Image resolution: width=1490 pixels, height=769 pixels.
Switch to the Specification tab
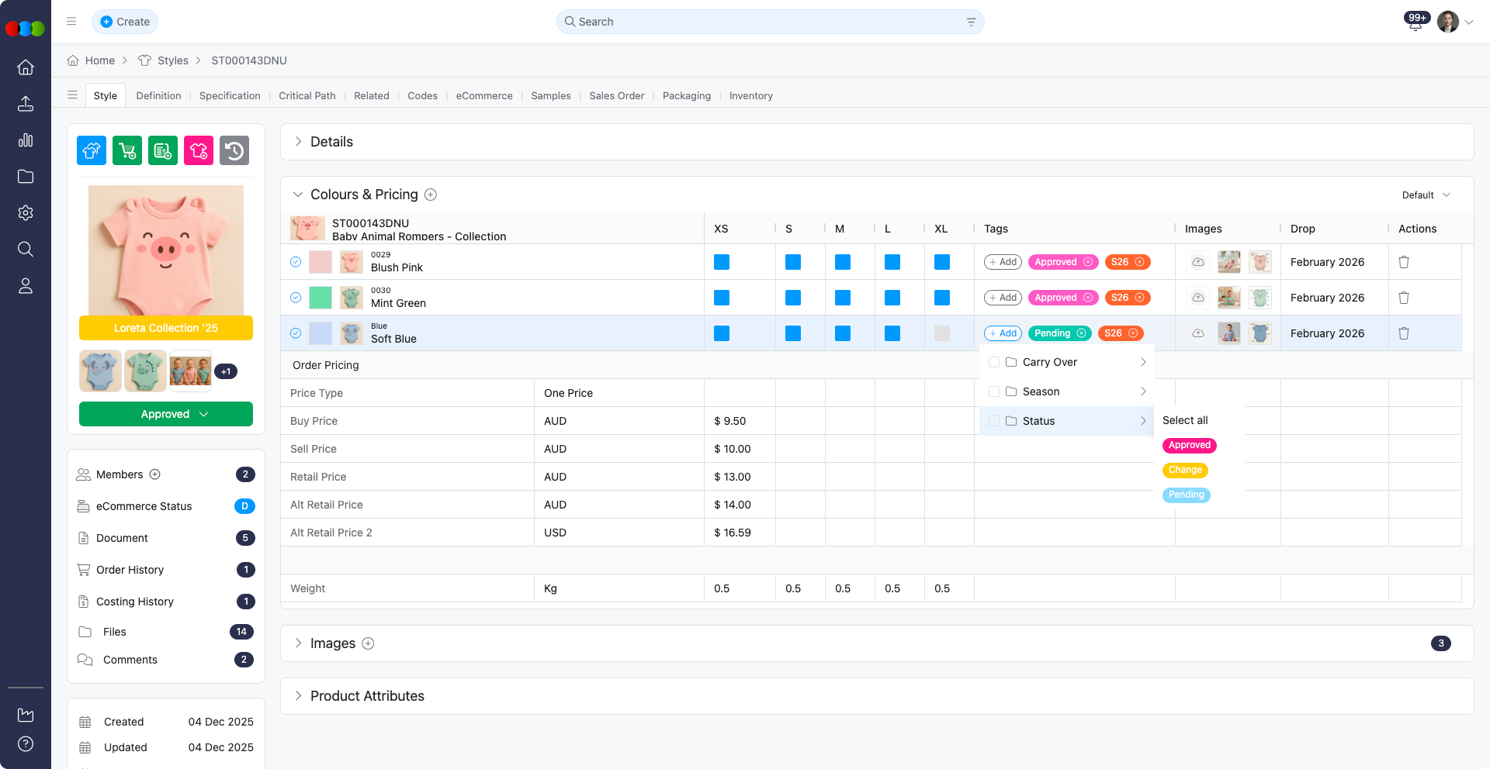coord(230,96)
